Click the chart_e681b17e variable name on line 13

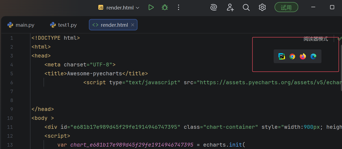132,145
